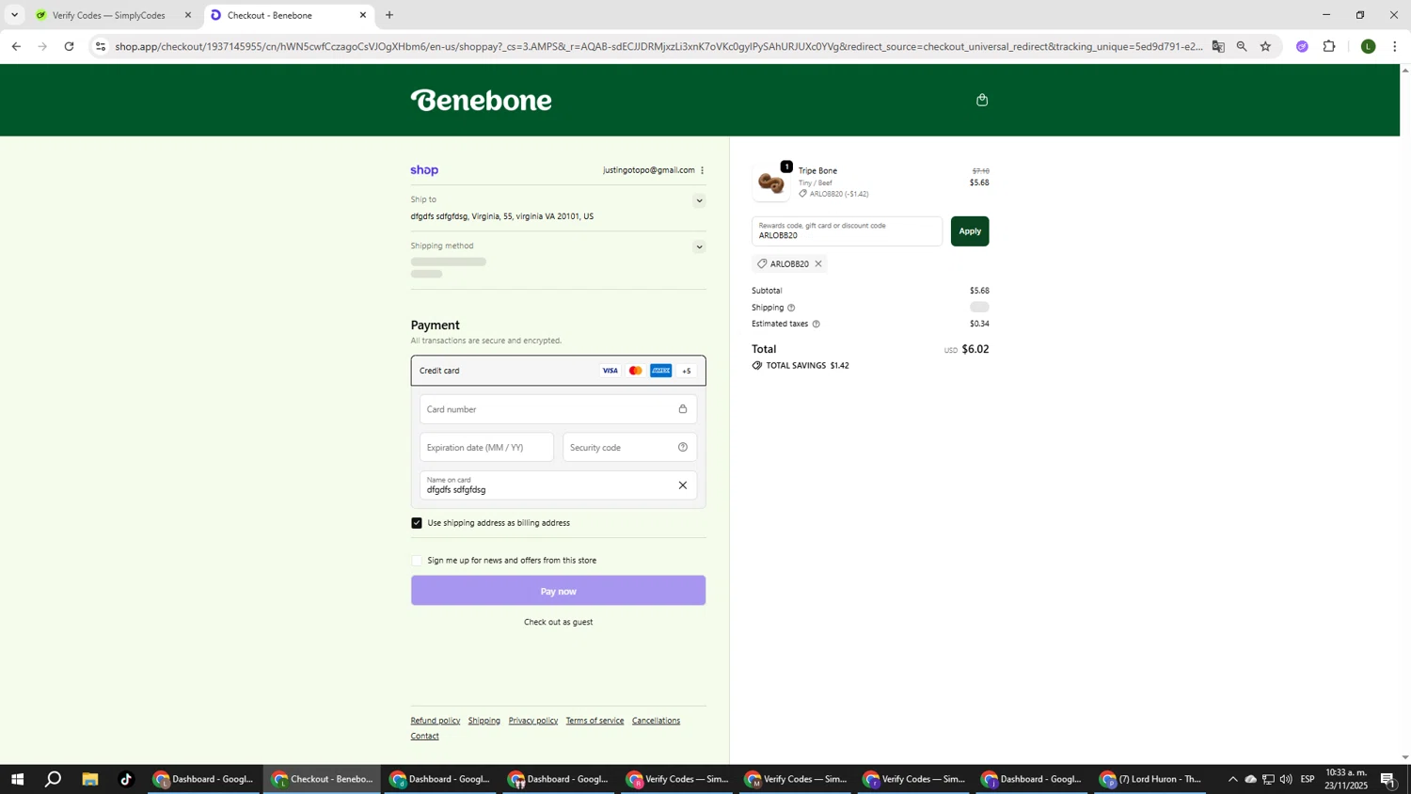
Task: Translate this page icon
Action: [1218, 46]
